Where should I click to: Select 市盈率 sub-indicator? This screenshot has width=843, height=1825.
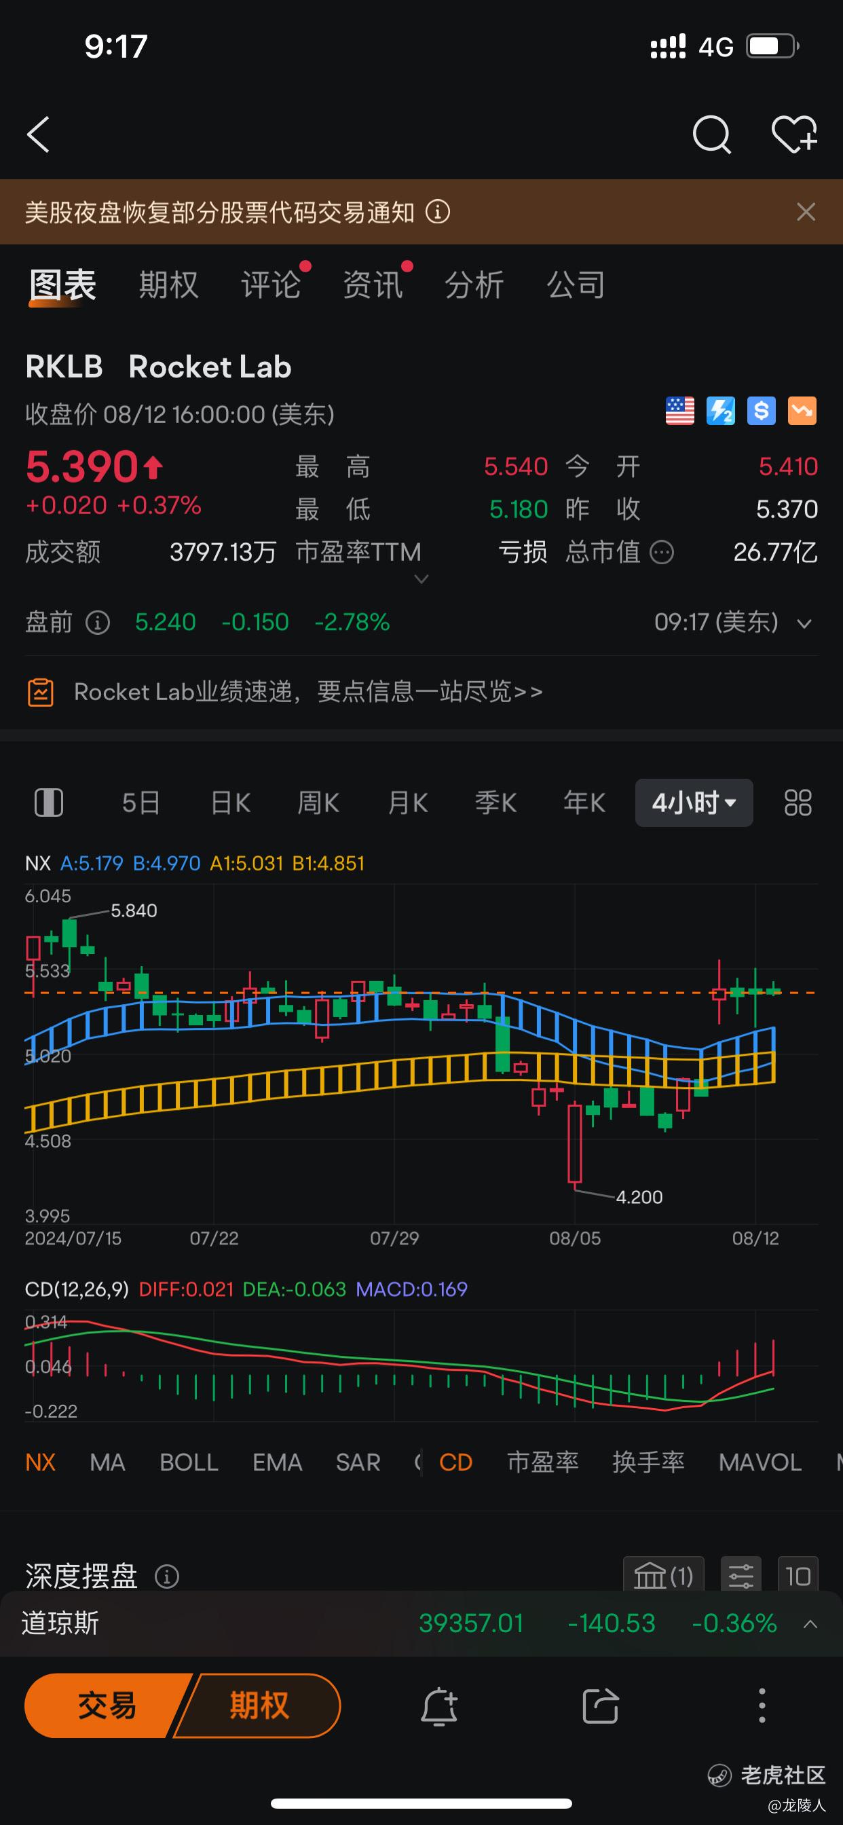click(542, 1462)
